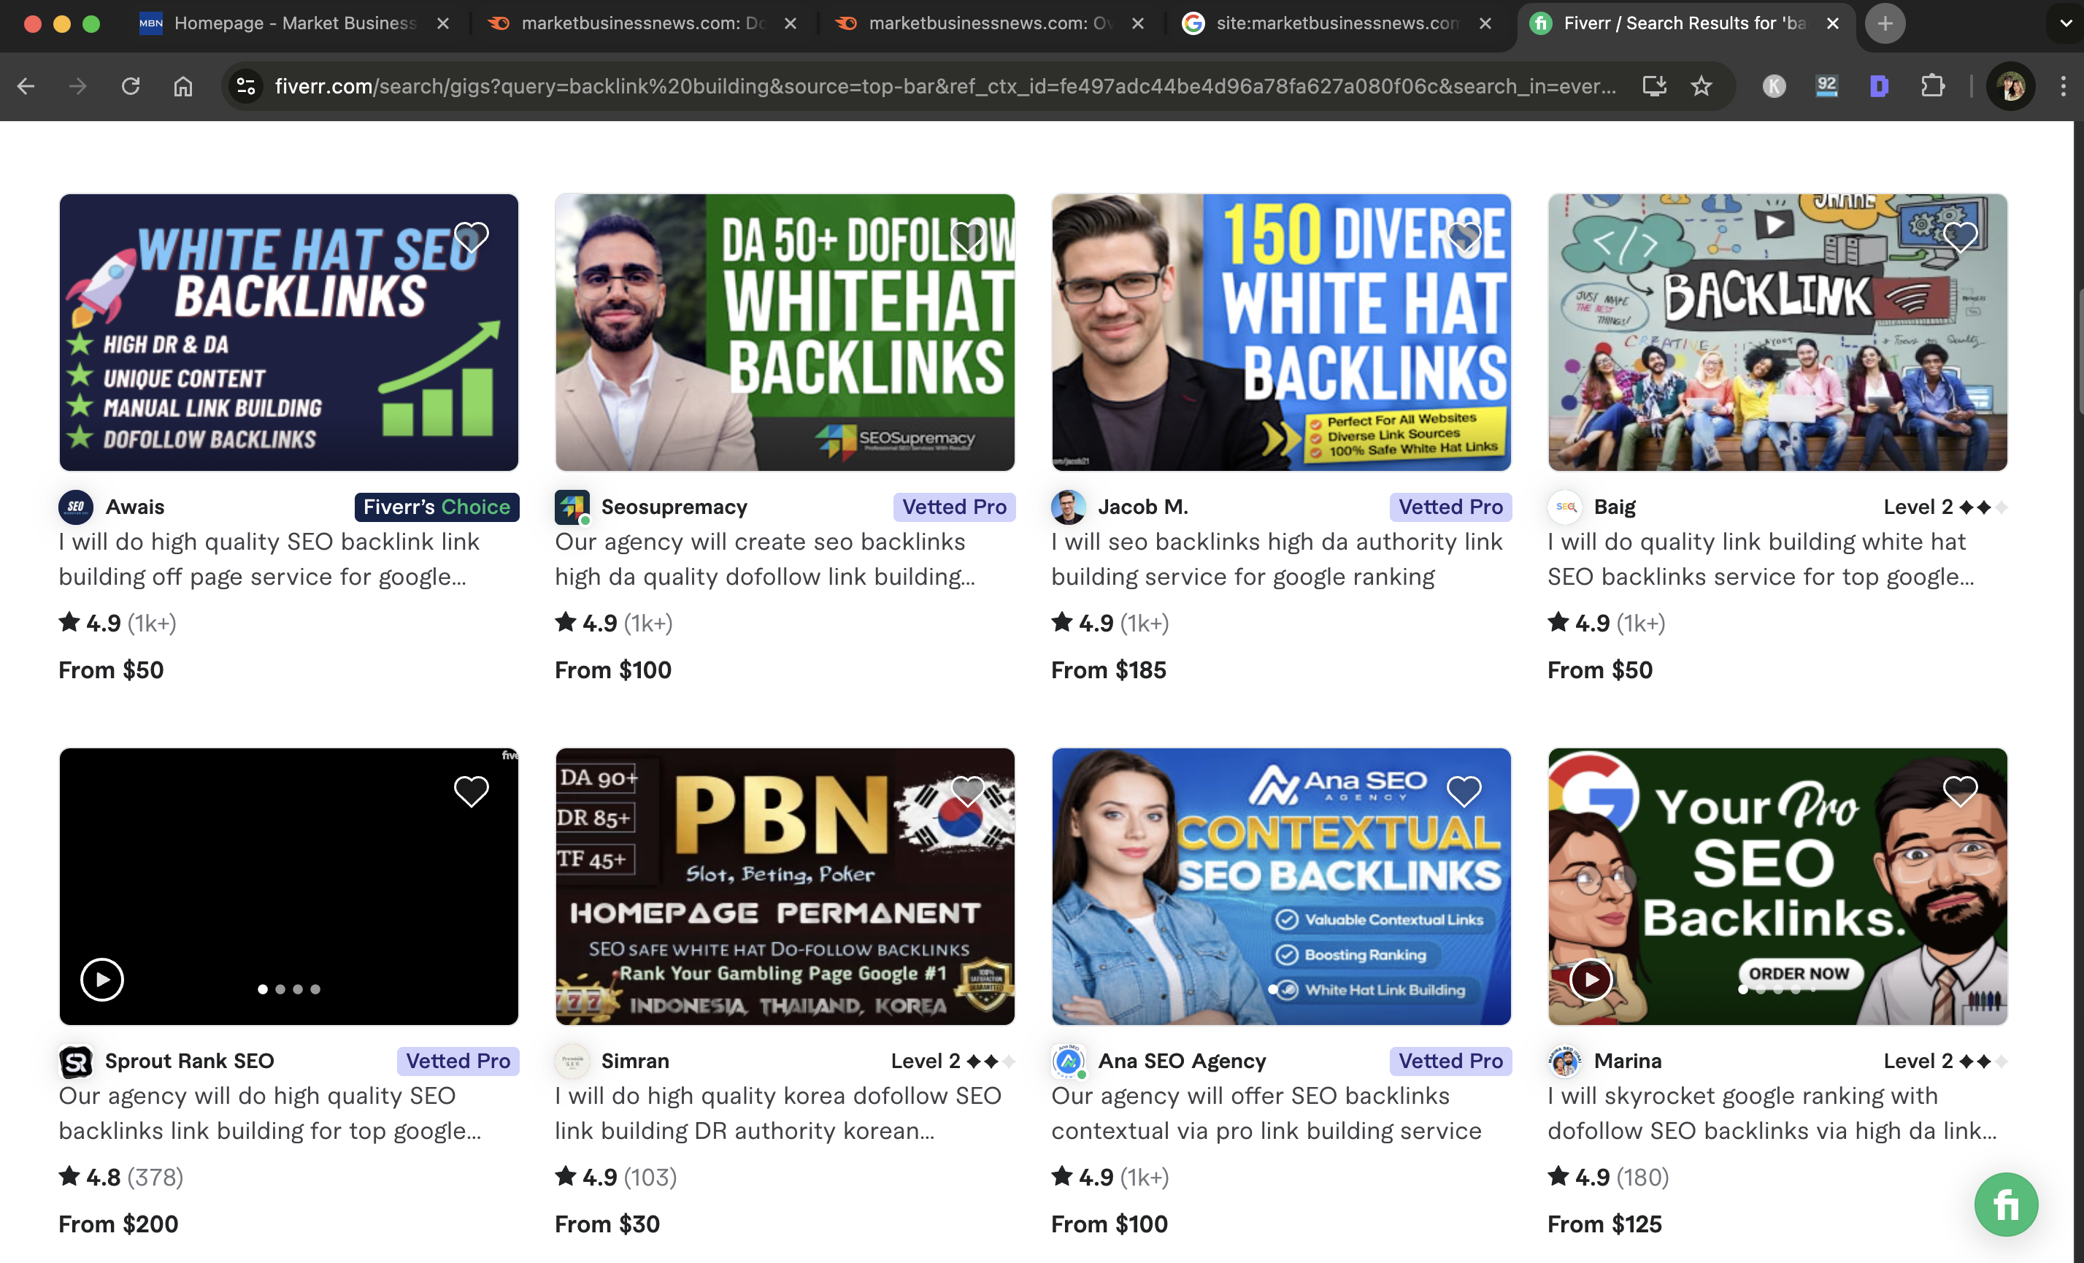Screen dimensions: 2084x1263
Task: Favorite Marina's Pro SEO Backlinks gig
Action: point(1960,791)
